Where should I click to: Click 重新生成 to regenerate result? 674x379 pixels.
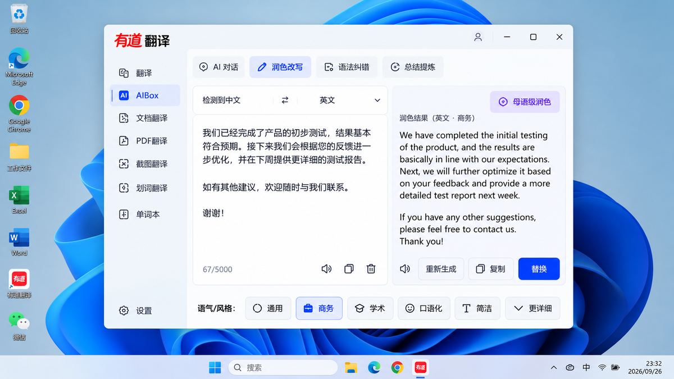click(x=441, y=269)
